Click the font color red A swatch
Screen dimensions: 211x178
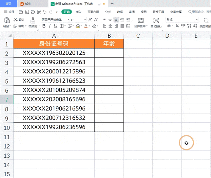[86, 26]
